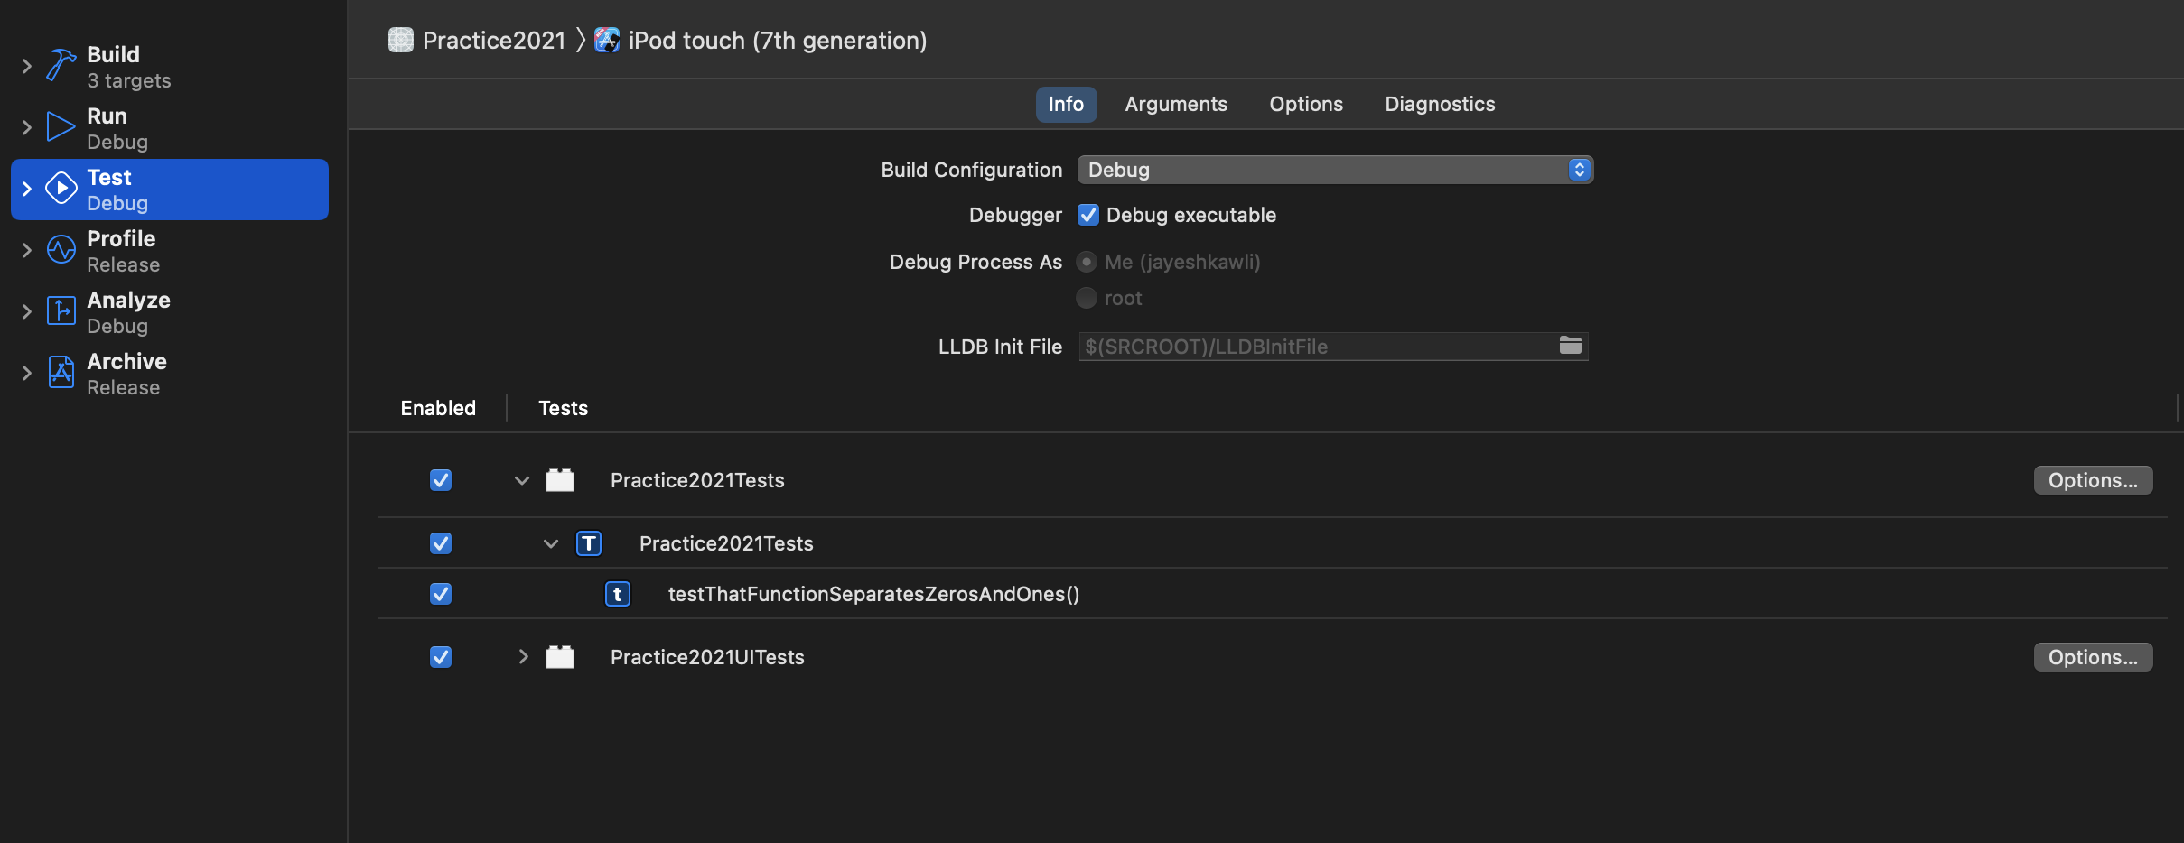The width and height of the screenshot is (2184, 843).
Task: Select the Run action row
Action: pos(170,128)
